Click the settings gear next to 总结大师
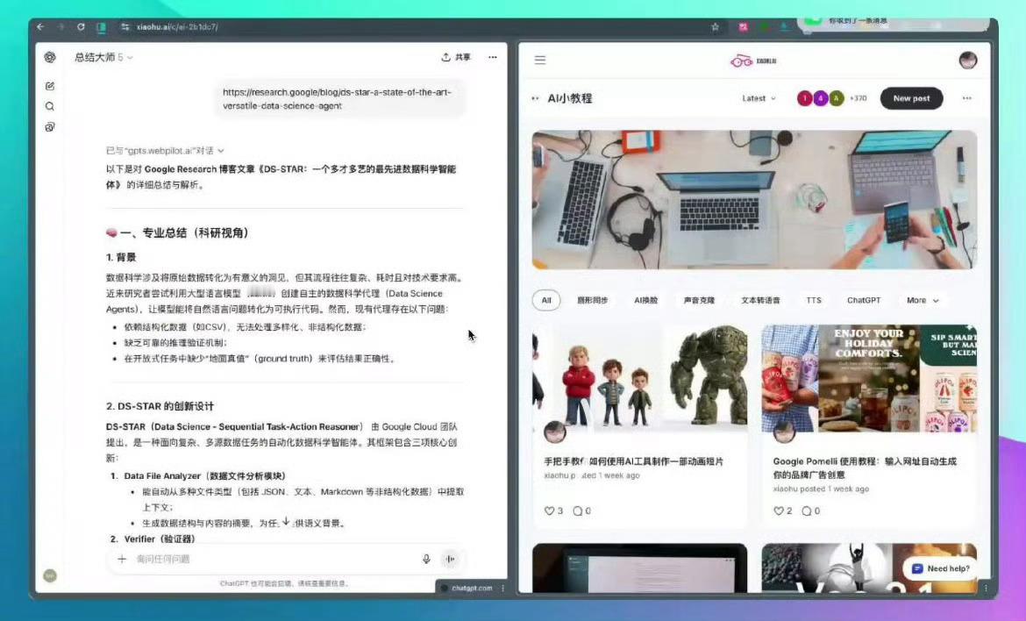Image resolution: width=1026 pixels, height=621 pixels. (x=50, y=57)
